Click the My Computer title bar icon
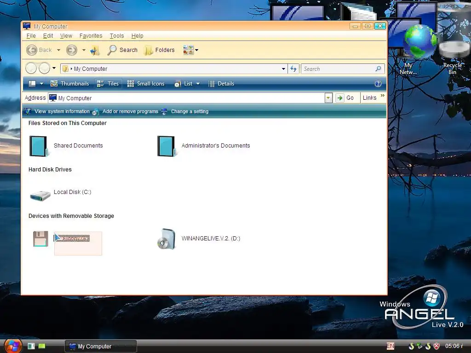 [27, 26]
